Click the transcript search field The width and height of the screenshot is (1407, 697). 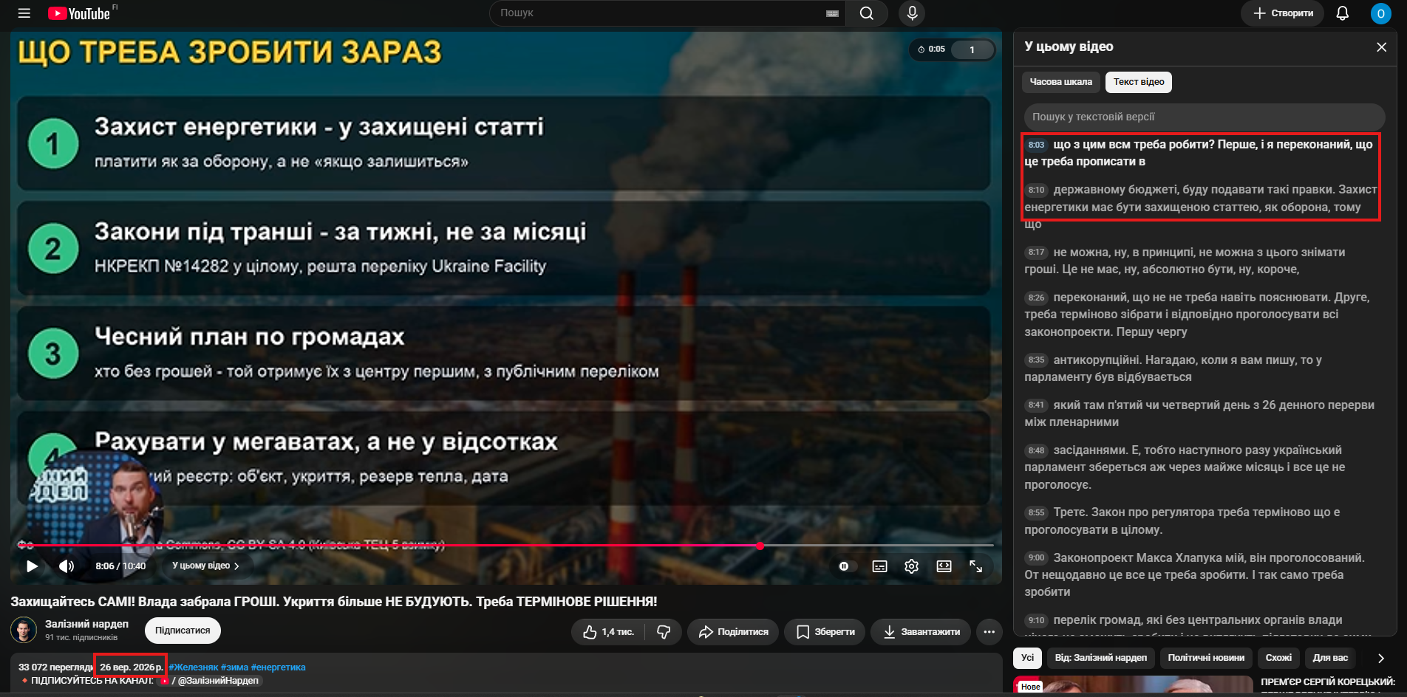point(1205,117)
